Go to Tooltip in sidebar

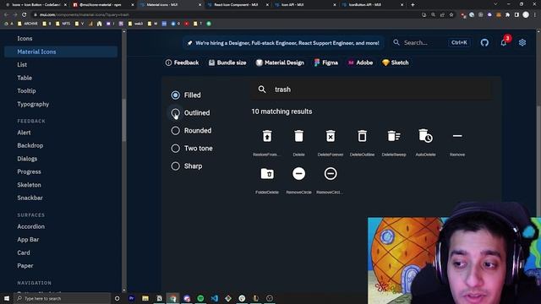pos(26,91)
